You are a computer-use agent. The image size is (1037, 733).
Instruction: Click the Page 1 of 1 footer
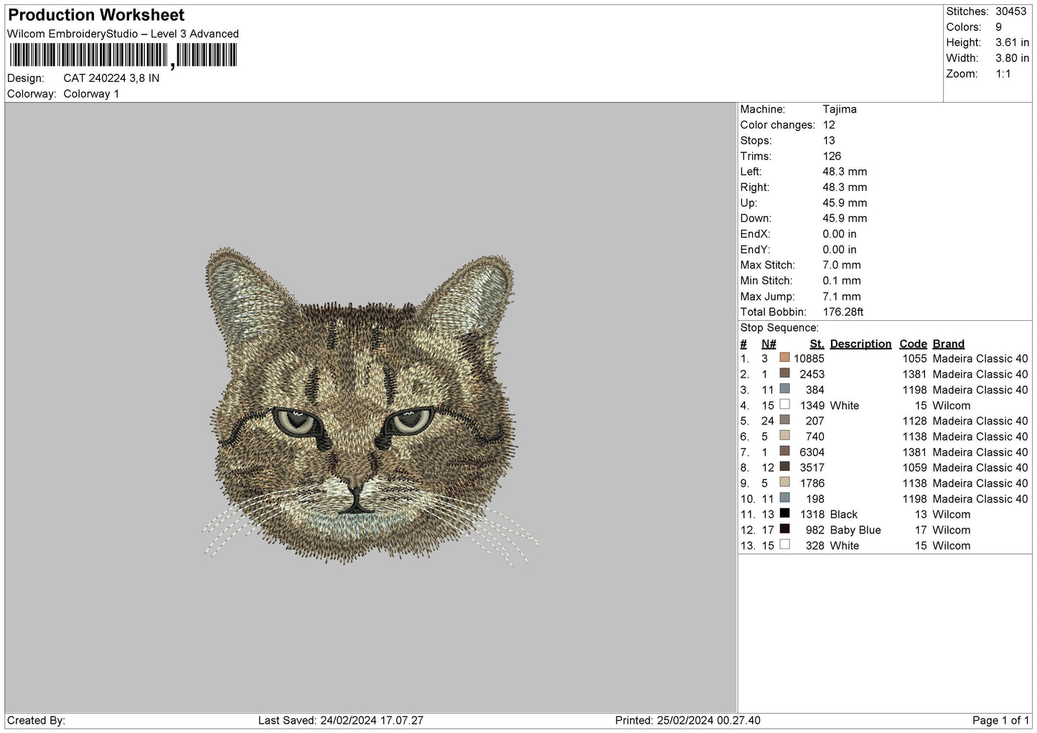1000,721
